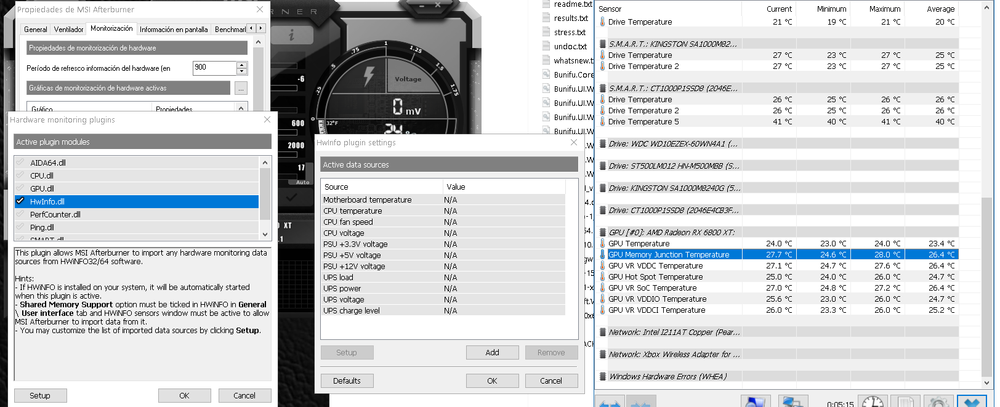1000x407 pixels.
Task: Click the tab strip scroll-right arrow in Propiedades
Action: 260,28
